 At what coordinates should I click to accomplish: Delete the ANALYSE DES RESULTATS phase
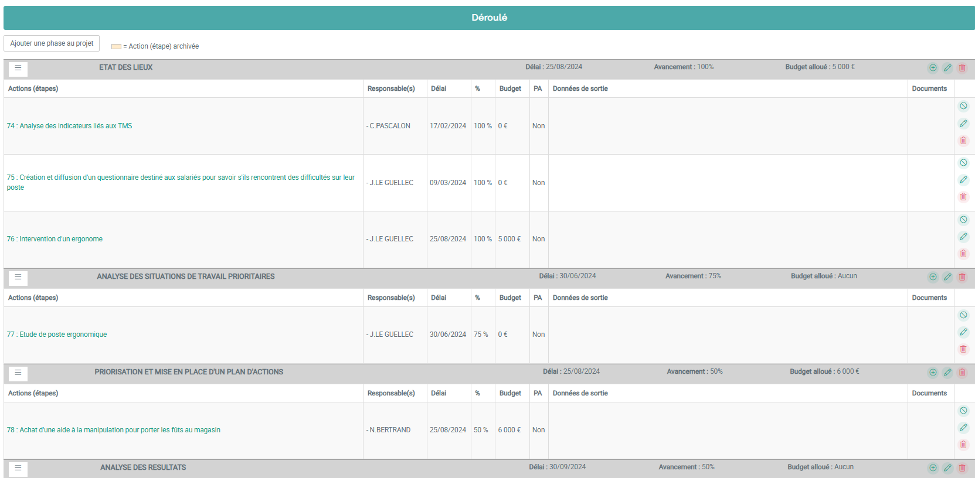[x=962, y=468]
